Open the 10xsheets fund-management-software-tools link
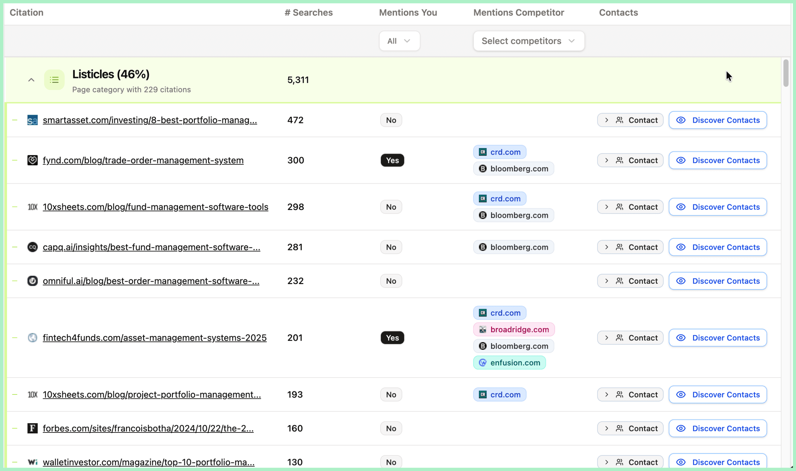The width and height of the screenshot is (796, 471). tap(155, 207)
